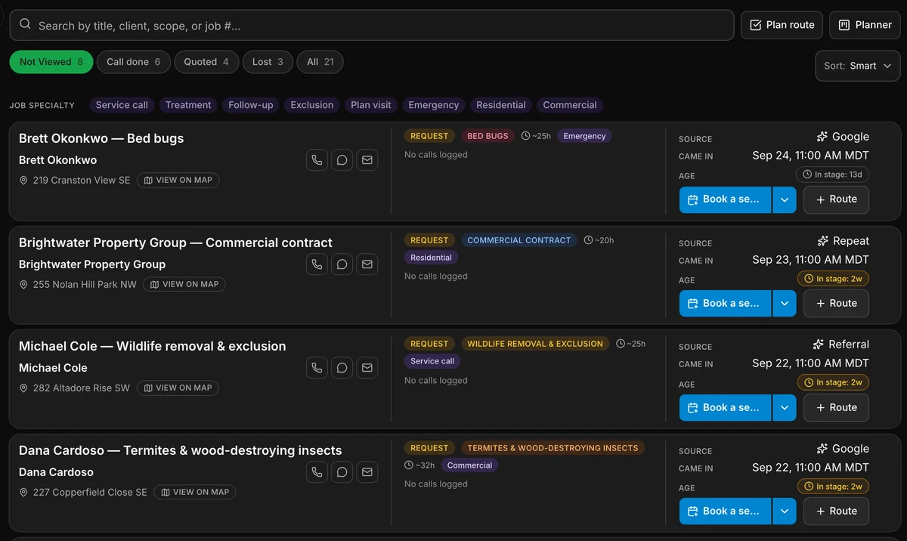Expand booking options for Michael Cole

point(784,407)
